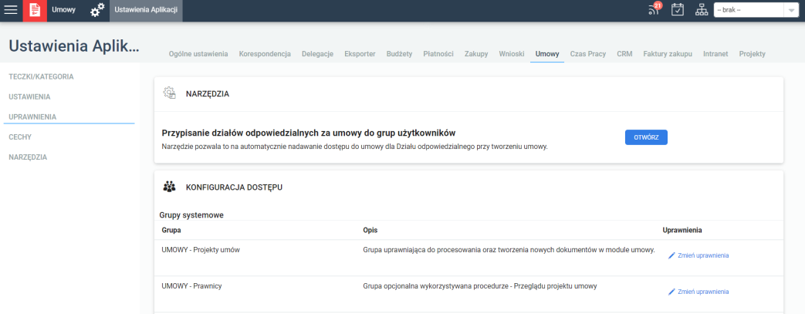Select Ustawienia in the sidebar
This screenshot has width=805, height=314.
(29, 97)
